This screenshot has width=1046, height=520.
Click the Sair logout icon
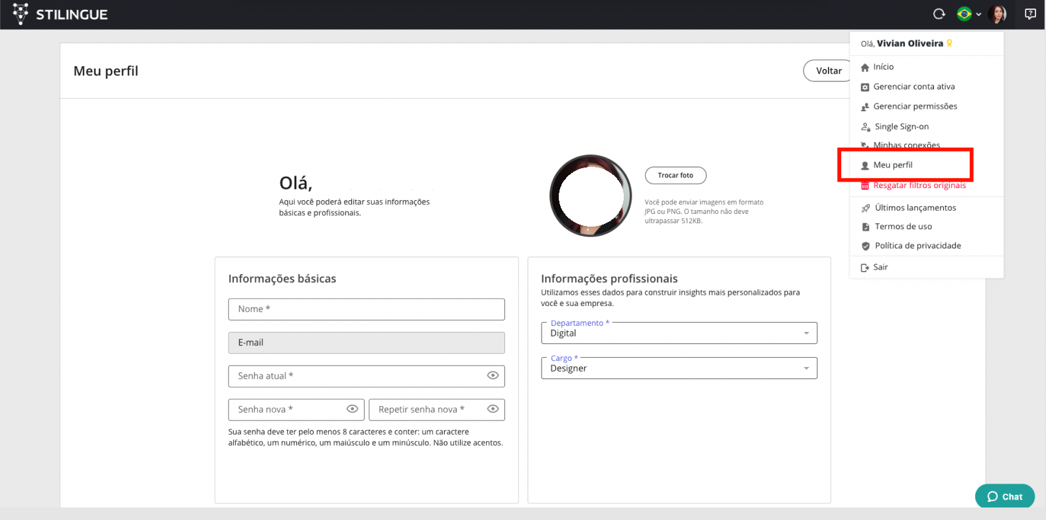pos(865,268)
